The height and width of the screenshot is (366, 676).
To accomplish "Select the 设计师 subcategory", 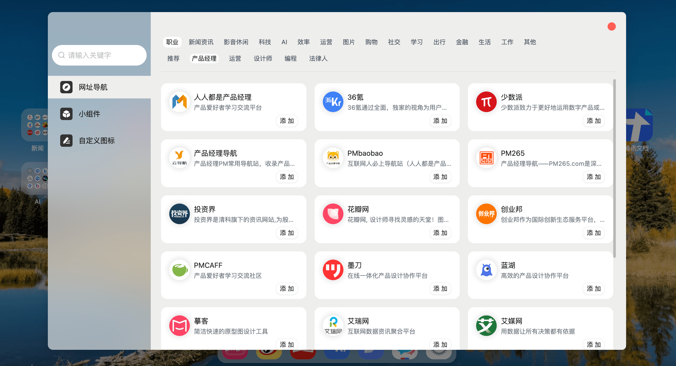I will tap(263, 58).
